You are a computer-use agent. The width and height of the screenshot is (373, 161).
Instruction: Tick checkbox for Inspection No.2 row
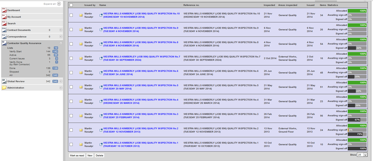71,130
